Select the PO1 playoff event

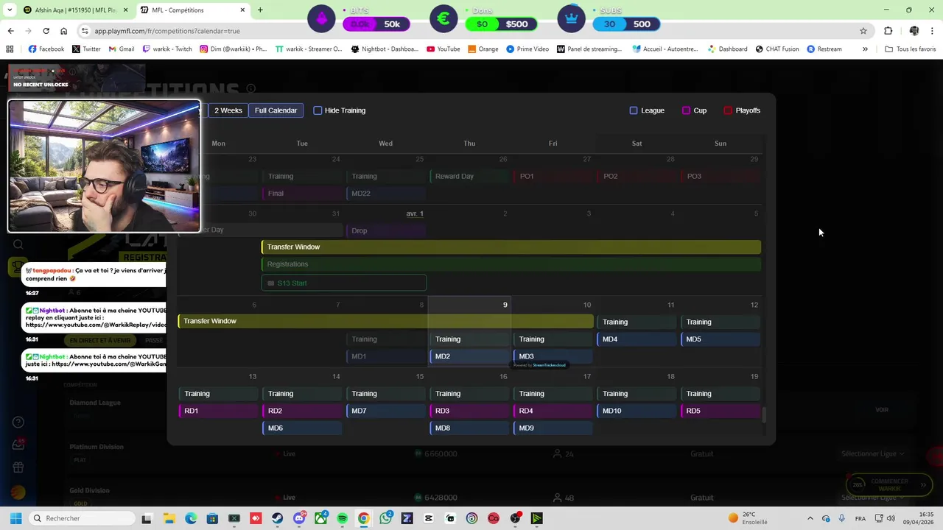coord(553,177)
